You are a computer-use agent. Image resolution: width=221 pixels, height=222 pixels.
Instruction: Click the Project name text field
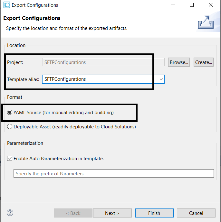(x=103, y=62)
